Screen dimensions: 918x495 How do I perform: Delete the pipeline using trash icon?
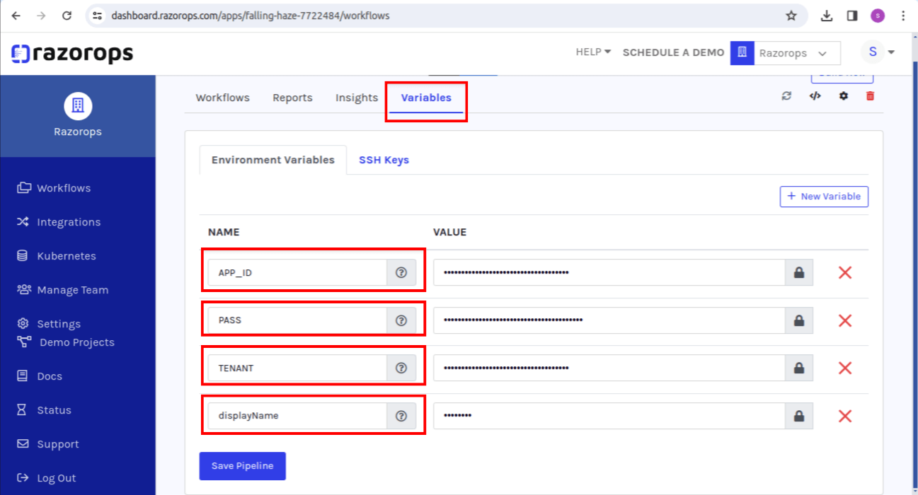[869, 96]
